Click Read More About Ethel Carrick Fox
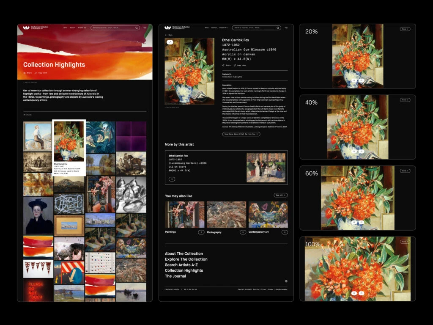The image size is (433, 325). pyautogui.click(x=241, y=134)
